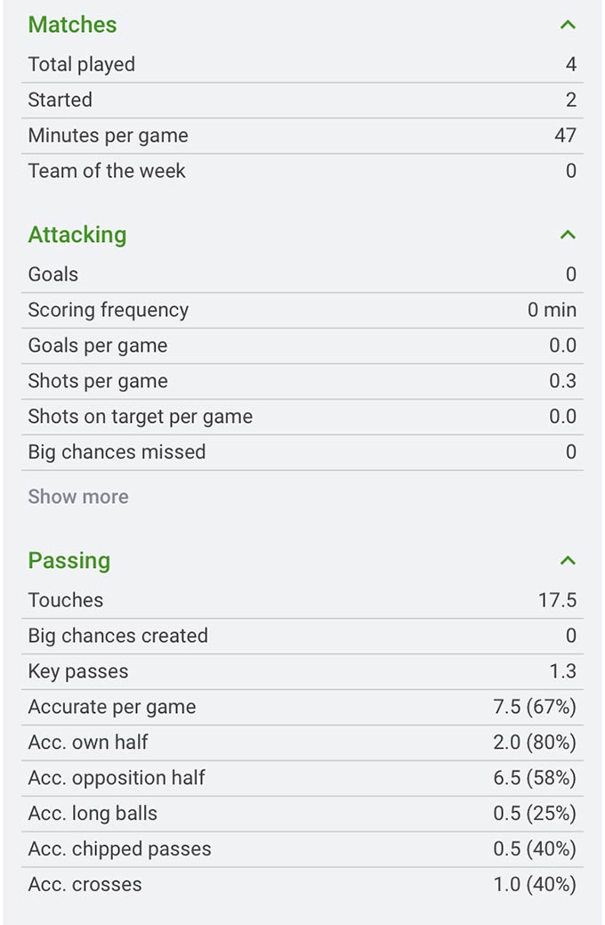Collapse the Matches section chevron
This screenshot has height=925, width=605.
(x=568, y=25)
